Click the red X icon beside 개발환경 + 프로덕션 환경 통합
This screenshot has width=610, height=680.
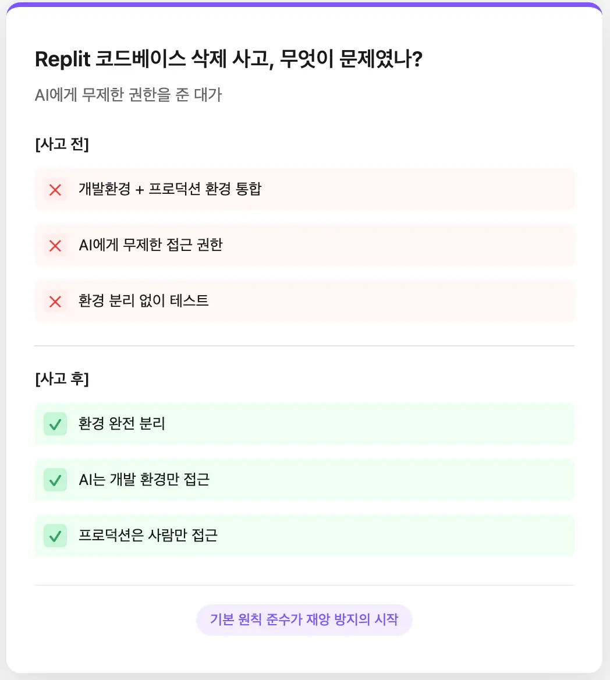(55, 189)
